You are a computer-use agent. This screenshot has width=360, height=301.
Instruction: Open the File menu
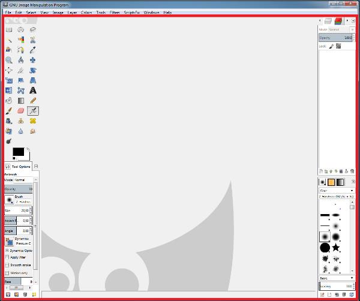[8, 13]
